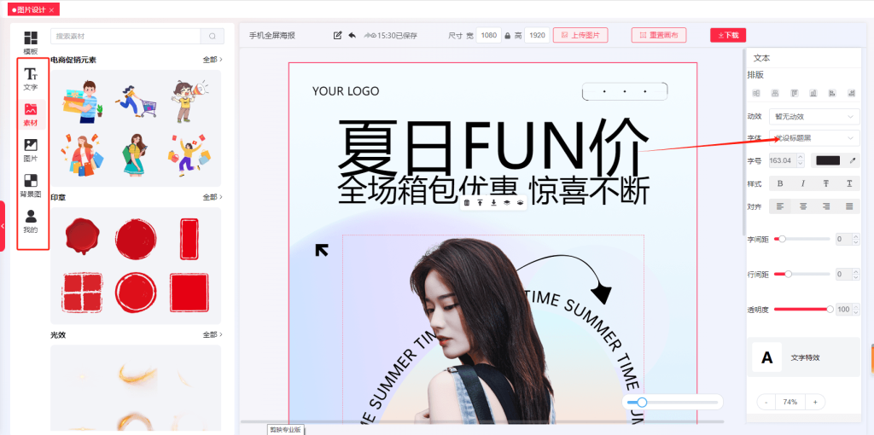Open the 模板 templates sidebar panel
Viewport: 874px width, 435px height.
(x=31, y=43)
